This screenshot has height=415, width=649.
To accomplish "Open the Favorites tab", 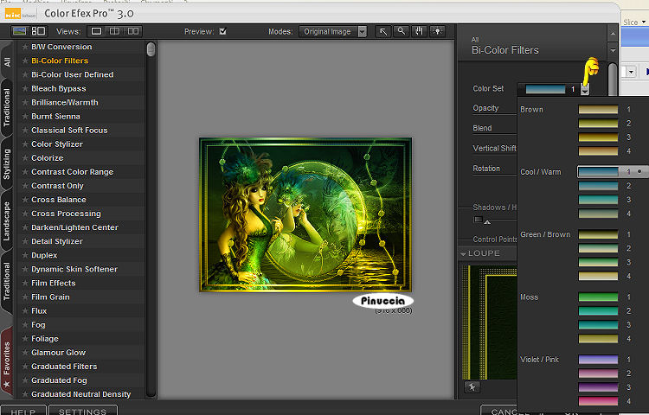I will coord(8,357).
